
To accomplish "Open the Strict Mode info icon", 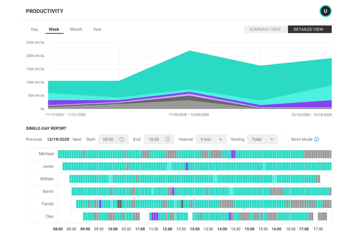I will click(316, 139).
